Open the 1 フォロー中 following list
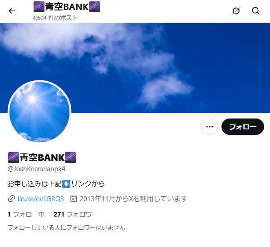270x247 pixels. (x=26, y=214)
